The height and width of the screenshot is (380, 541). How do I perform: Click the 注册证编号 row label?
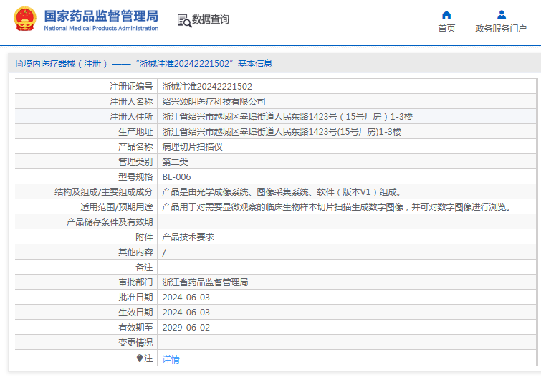coord(131,86)
